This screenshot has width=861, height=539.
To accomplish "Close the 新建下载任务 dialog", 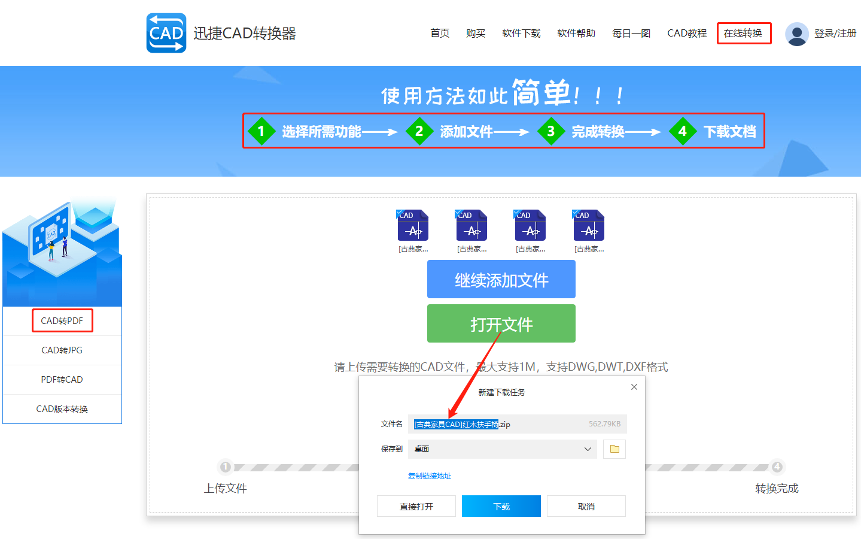I will 634,387.
